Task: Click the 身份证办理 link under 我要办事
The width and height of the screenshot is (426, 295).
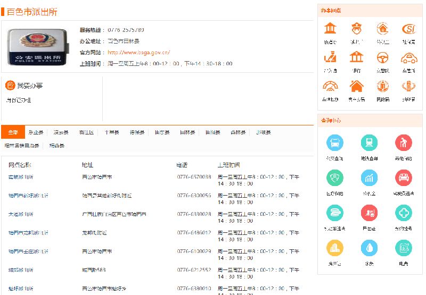Action: [x=19, y=100]
